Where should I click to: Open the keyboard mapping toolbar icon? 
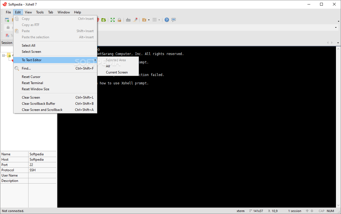(x=128, y=20)
